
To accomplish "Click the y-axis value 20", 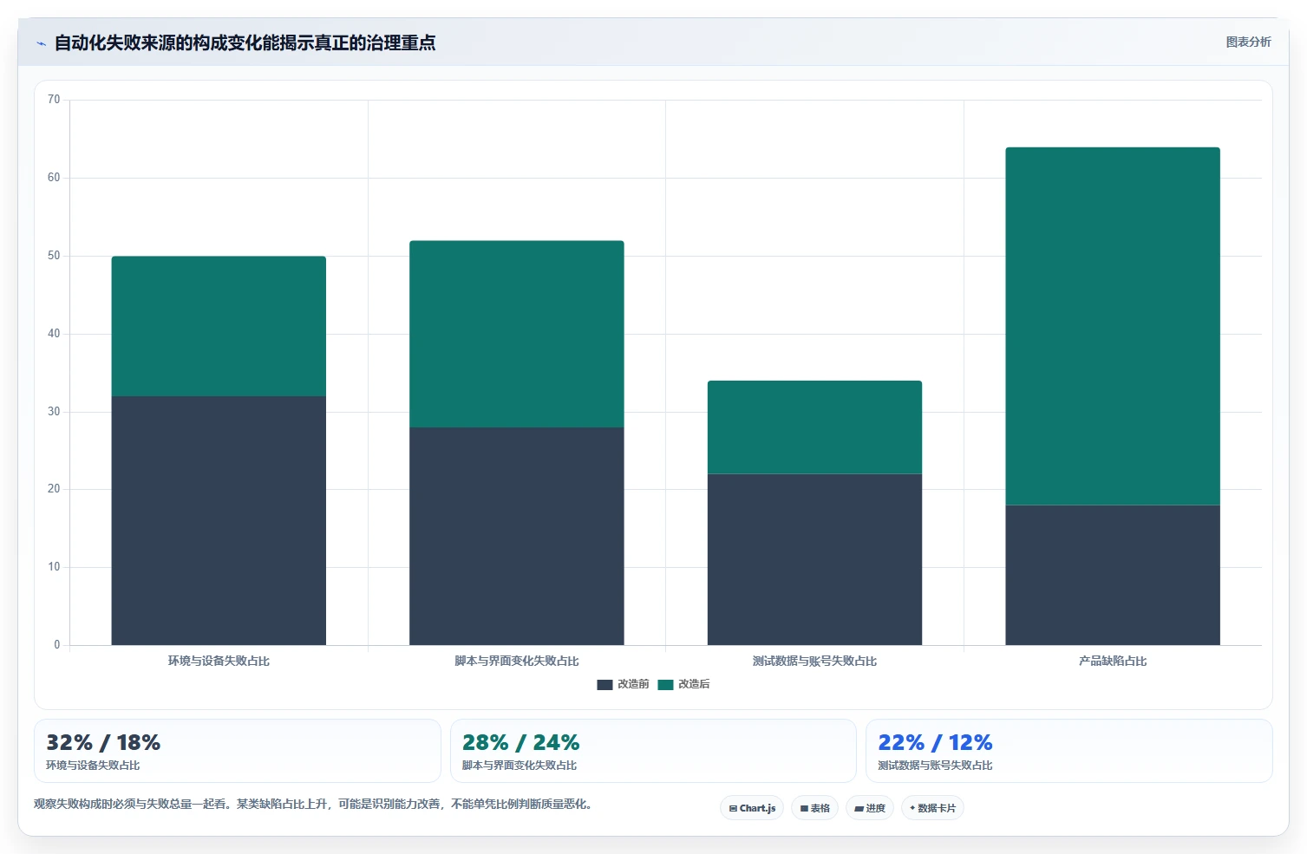I will click(54, 489).
